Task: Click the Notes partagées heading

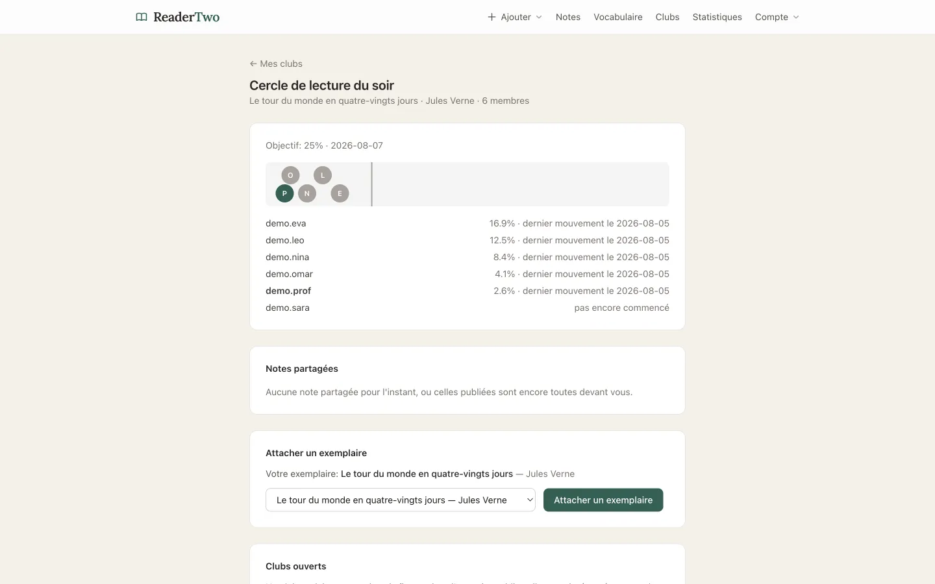Action: pyautogui.click(x=302, y=369)
